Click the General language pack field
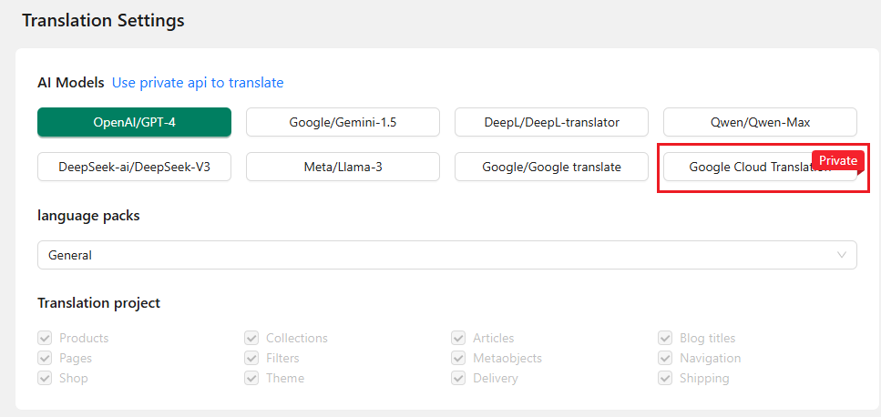 pos(437,255)
